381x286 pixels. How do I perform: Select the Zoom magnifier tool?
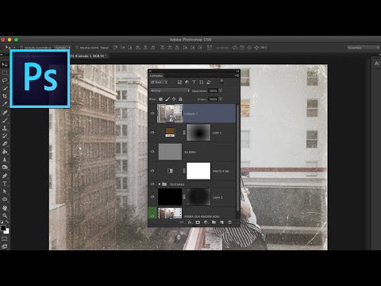click(x=5, y=215)
